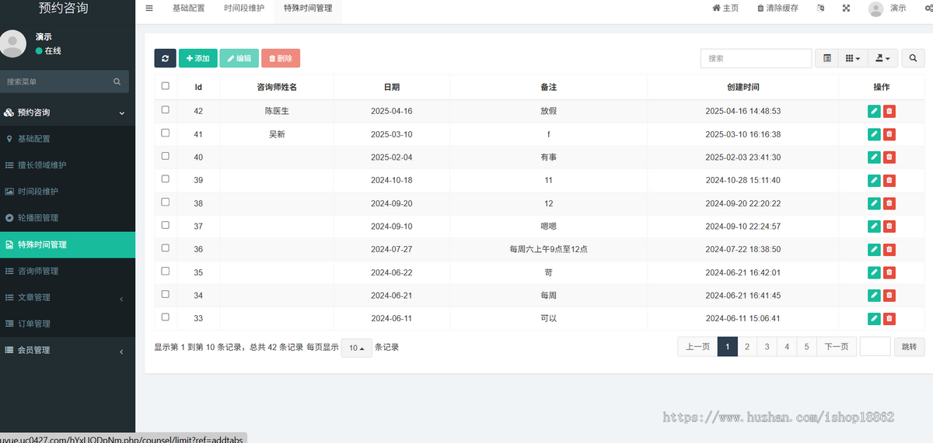Screen dimensions: 933x443
Task: Edit row 33 with pencil icon
Action: (x=874, y=318)
